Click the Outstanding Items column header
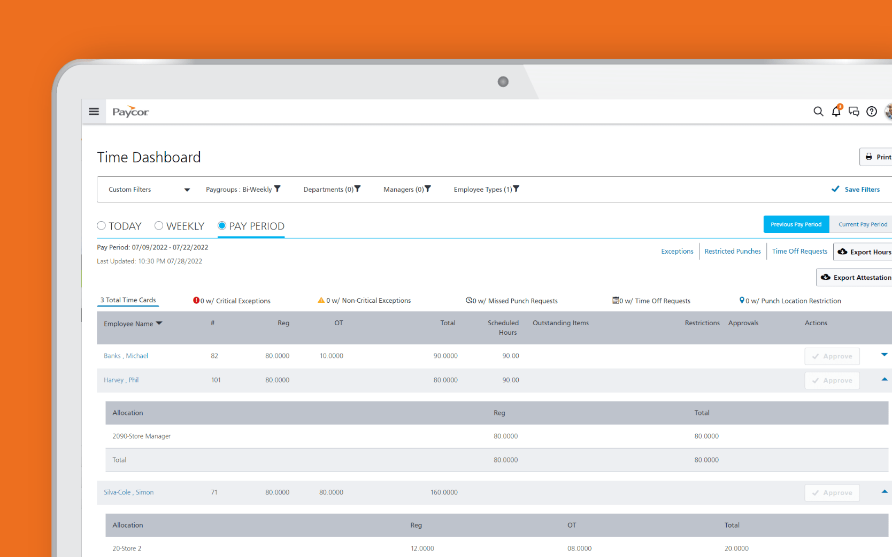 [x=560, y=323]
